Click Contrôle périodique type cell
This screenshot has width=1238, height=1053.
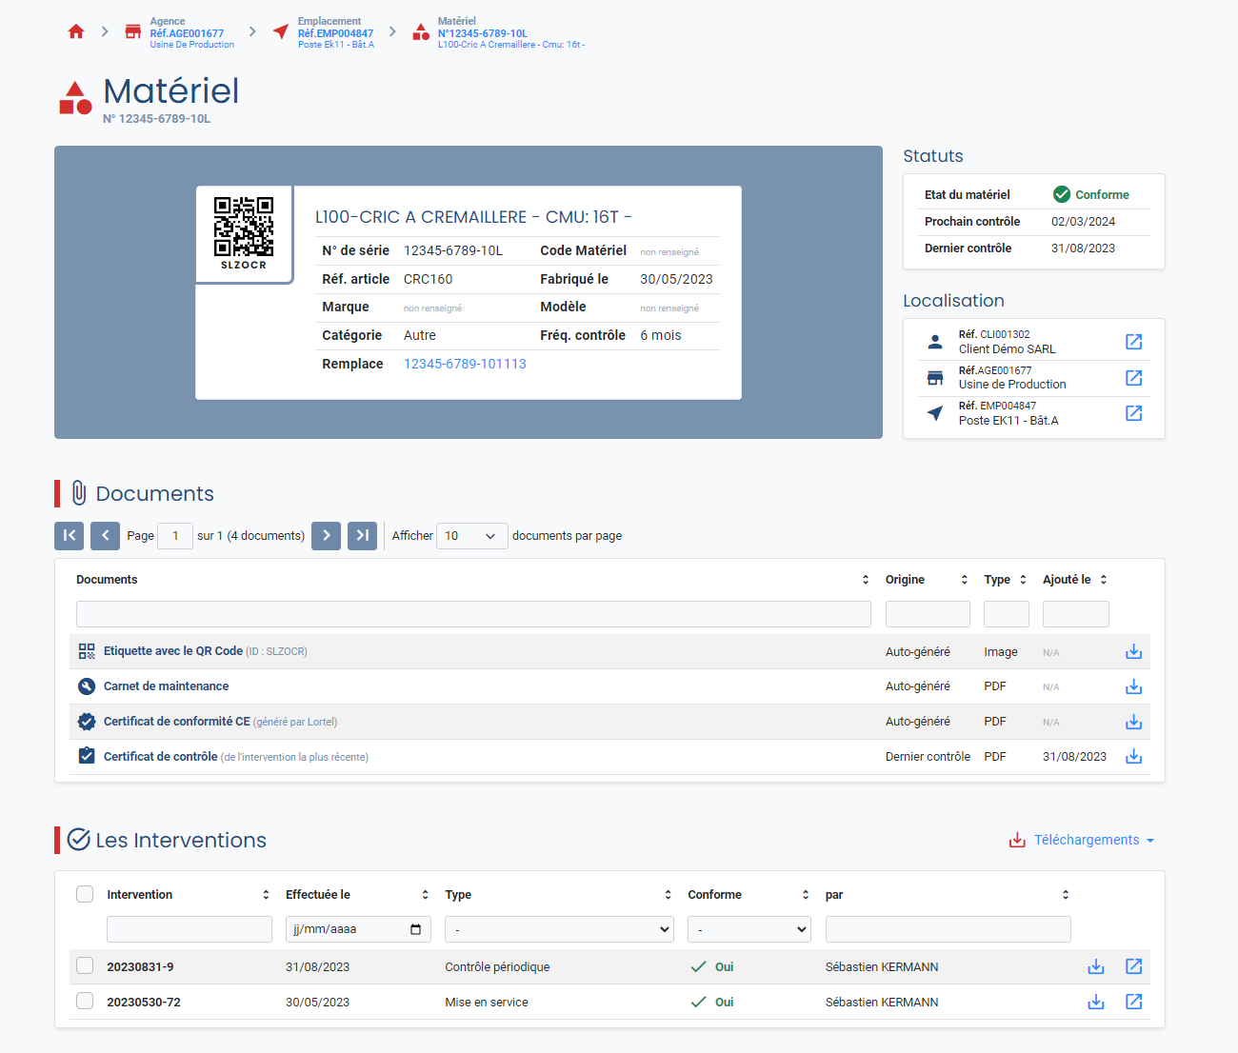(497, 966)
